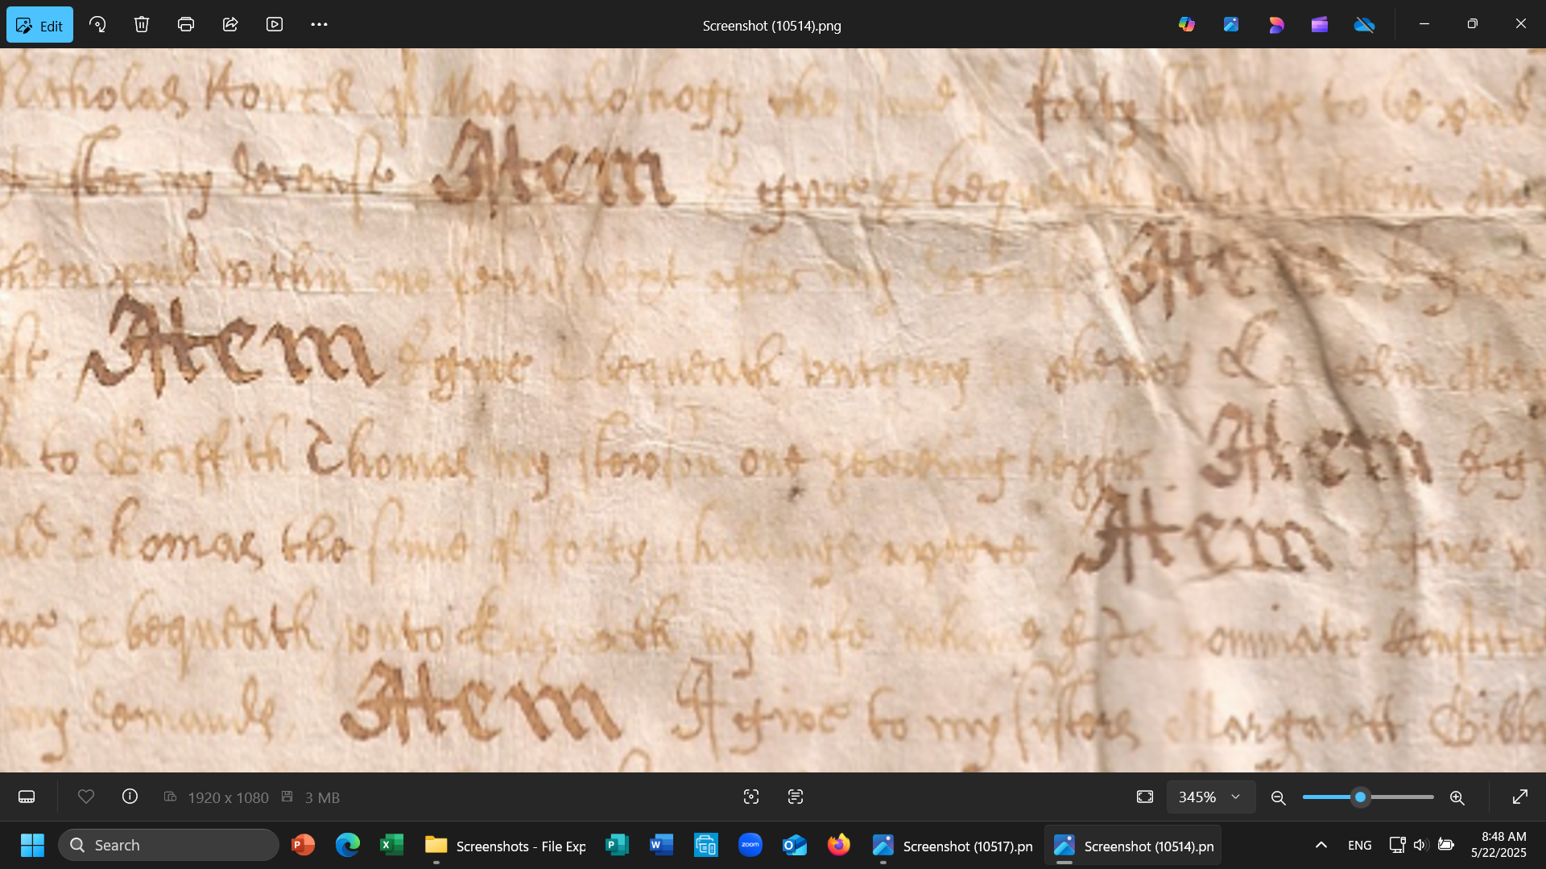This screenshot has width=1546, height=869.
Task: Delete this screenshot
Action: click(142, 24)
